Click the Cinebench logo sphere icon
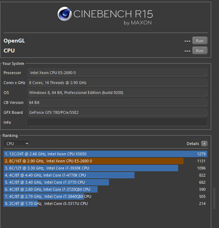Screen dimensions: 219x228 click(65, 14)
